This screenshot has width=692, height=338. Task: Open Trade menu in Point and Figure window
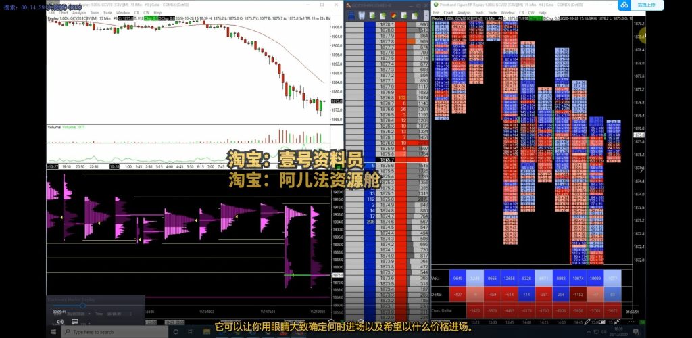coord(492,13)
